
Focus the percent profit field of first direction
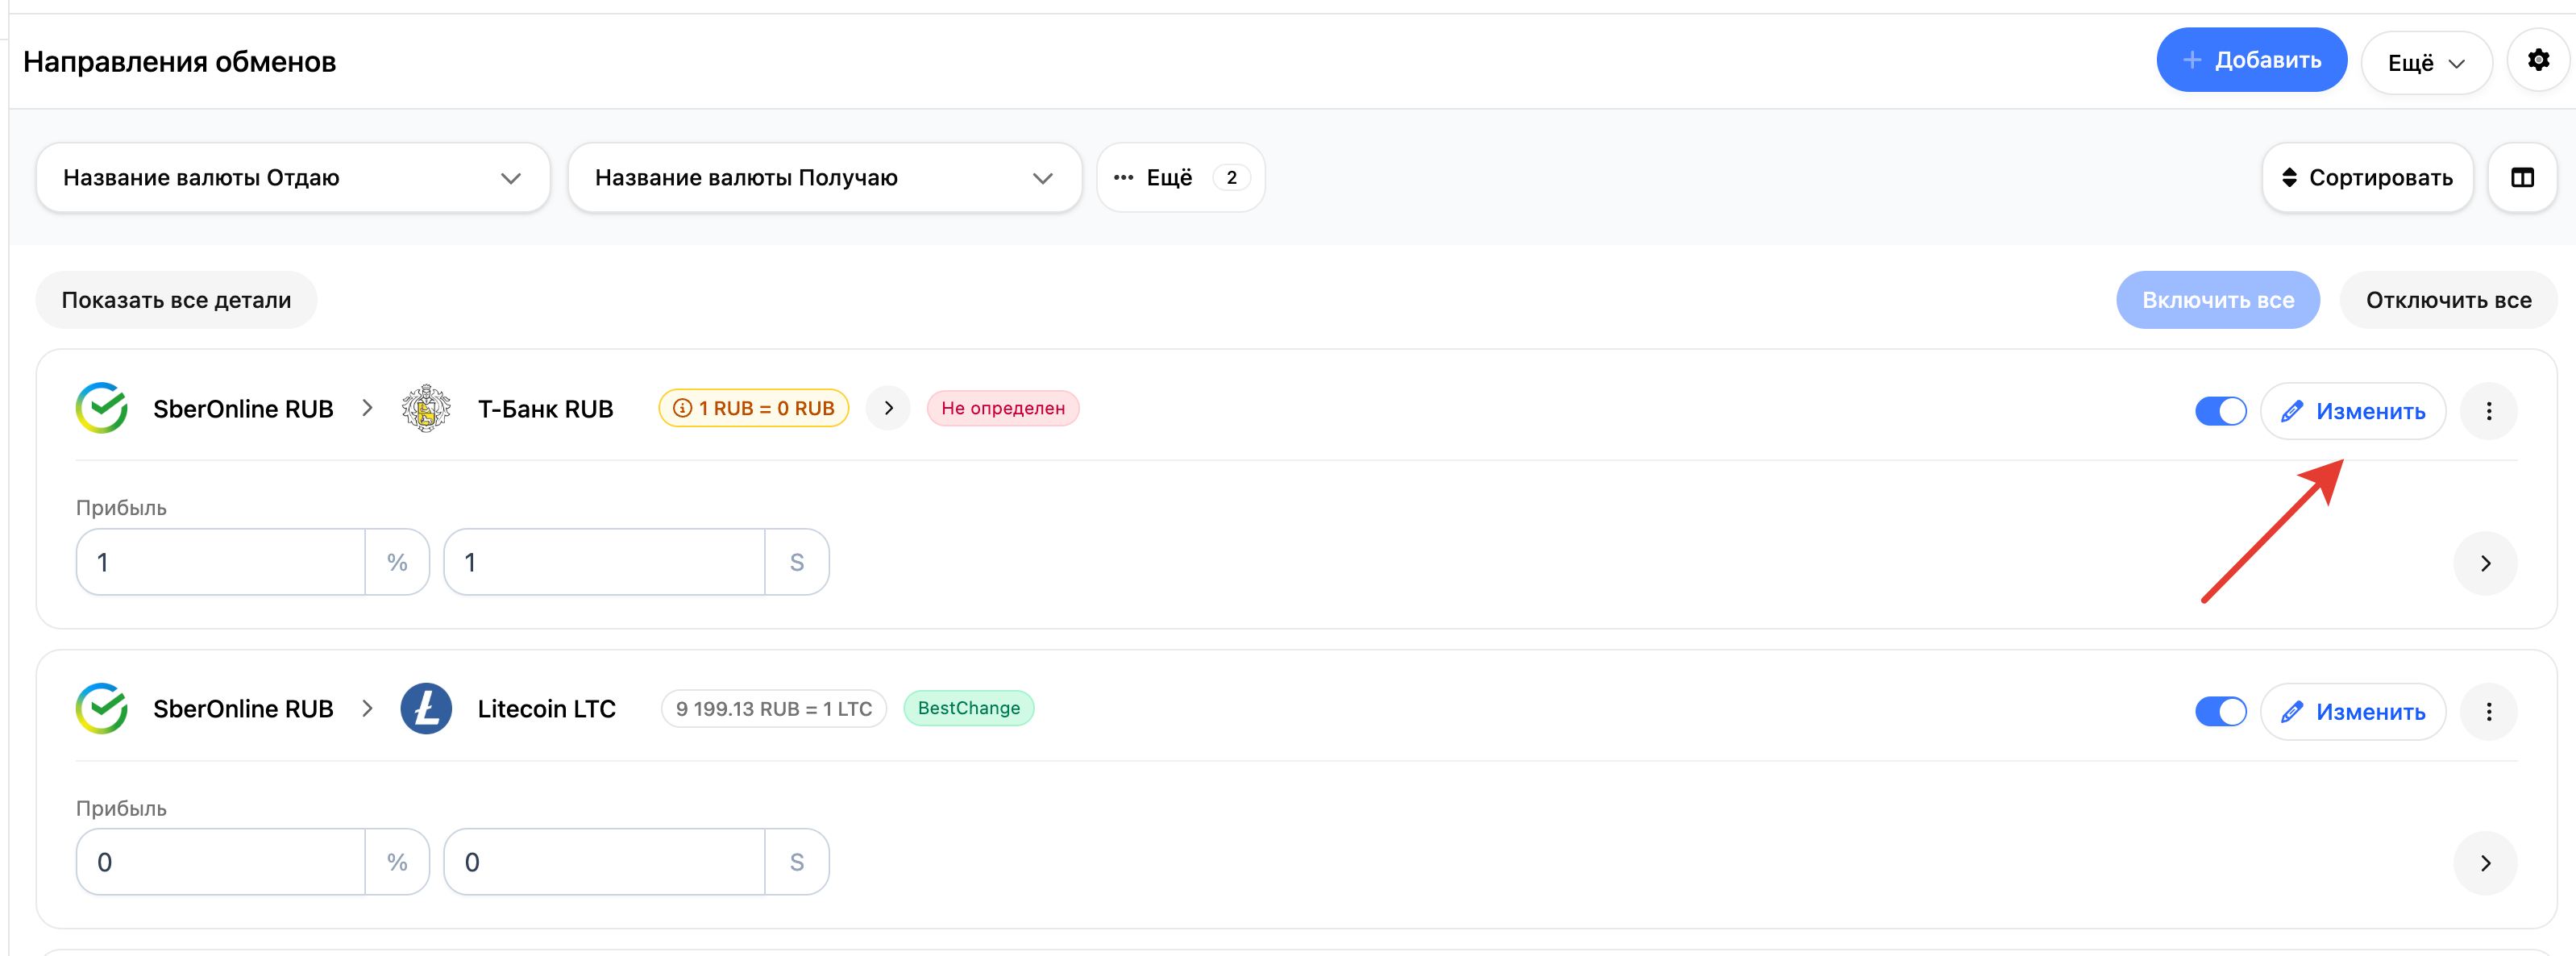point(220,562)
